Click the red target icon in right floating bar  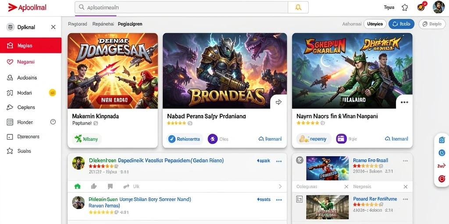click(x=442, y=179)
